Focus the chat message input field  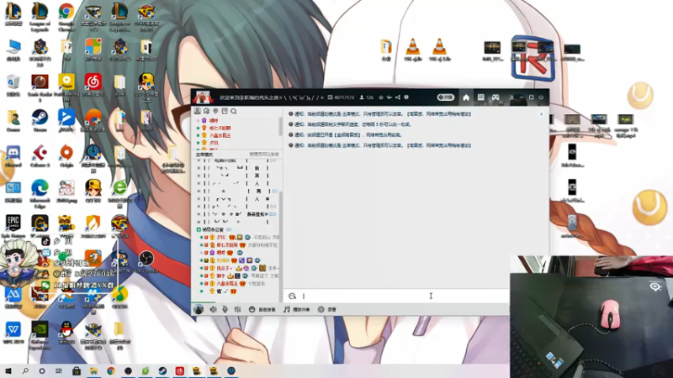click(x=404, y=297)
